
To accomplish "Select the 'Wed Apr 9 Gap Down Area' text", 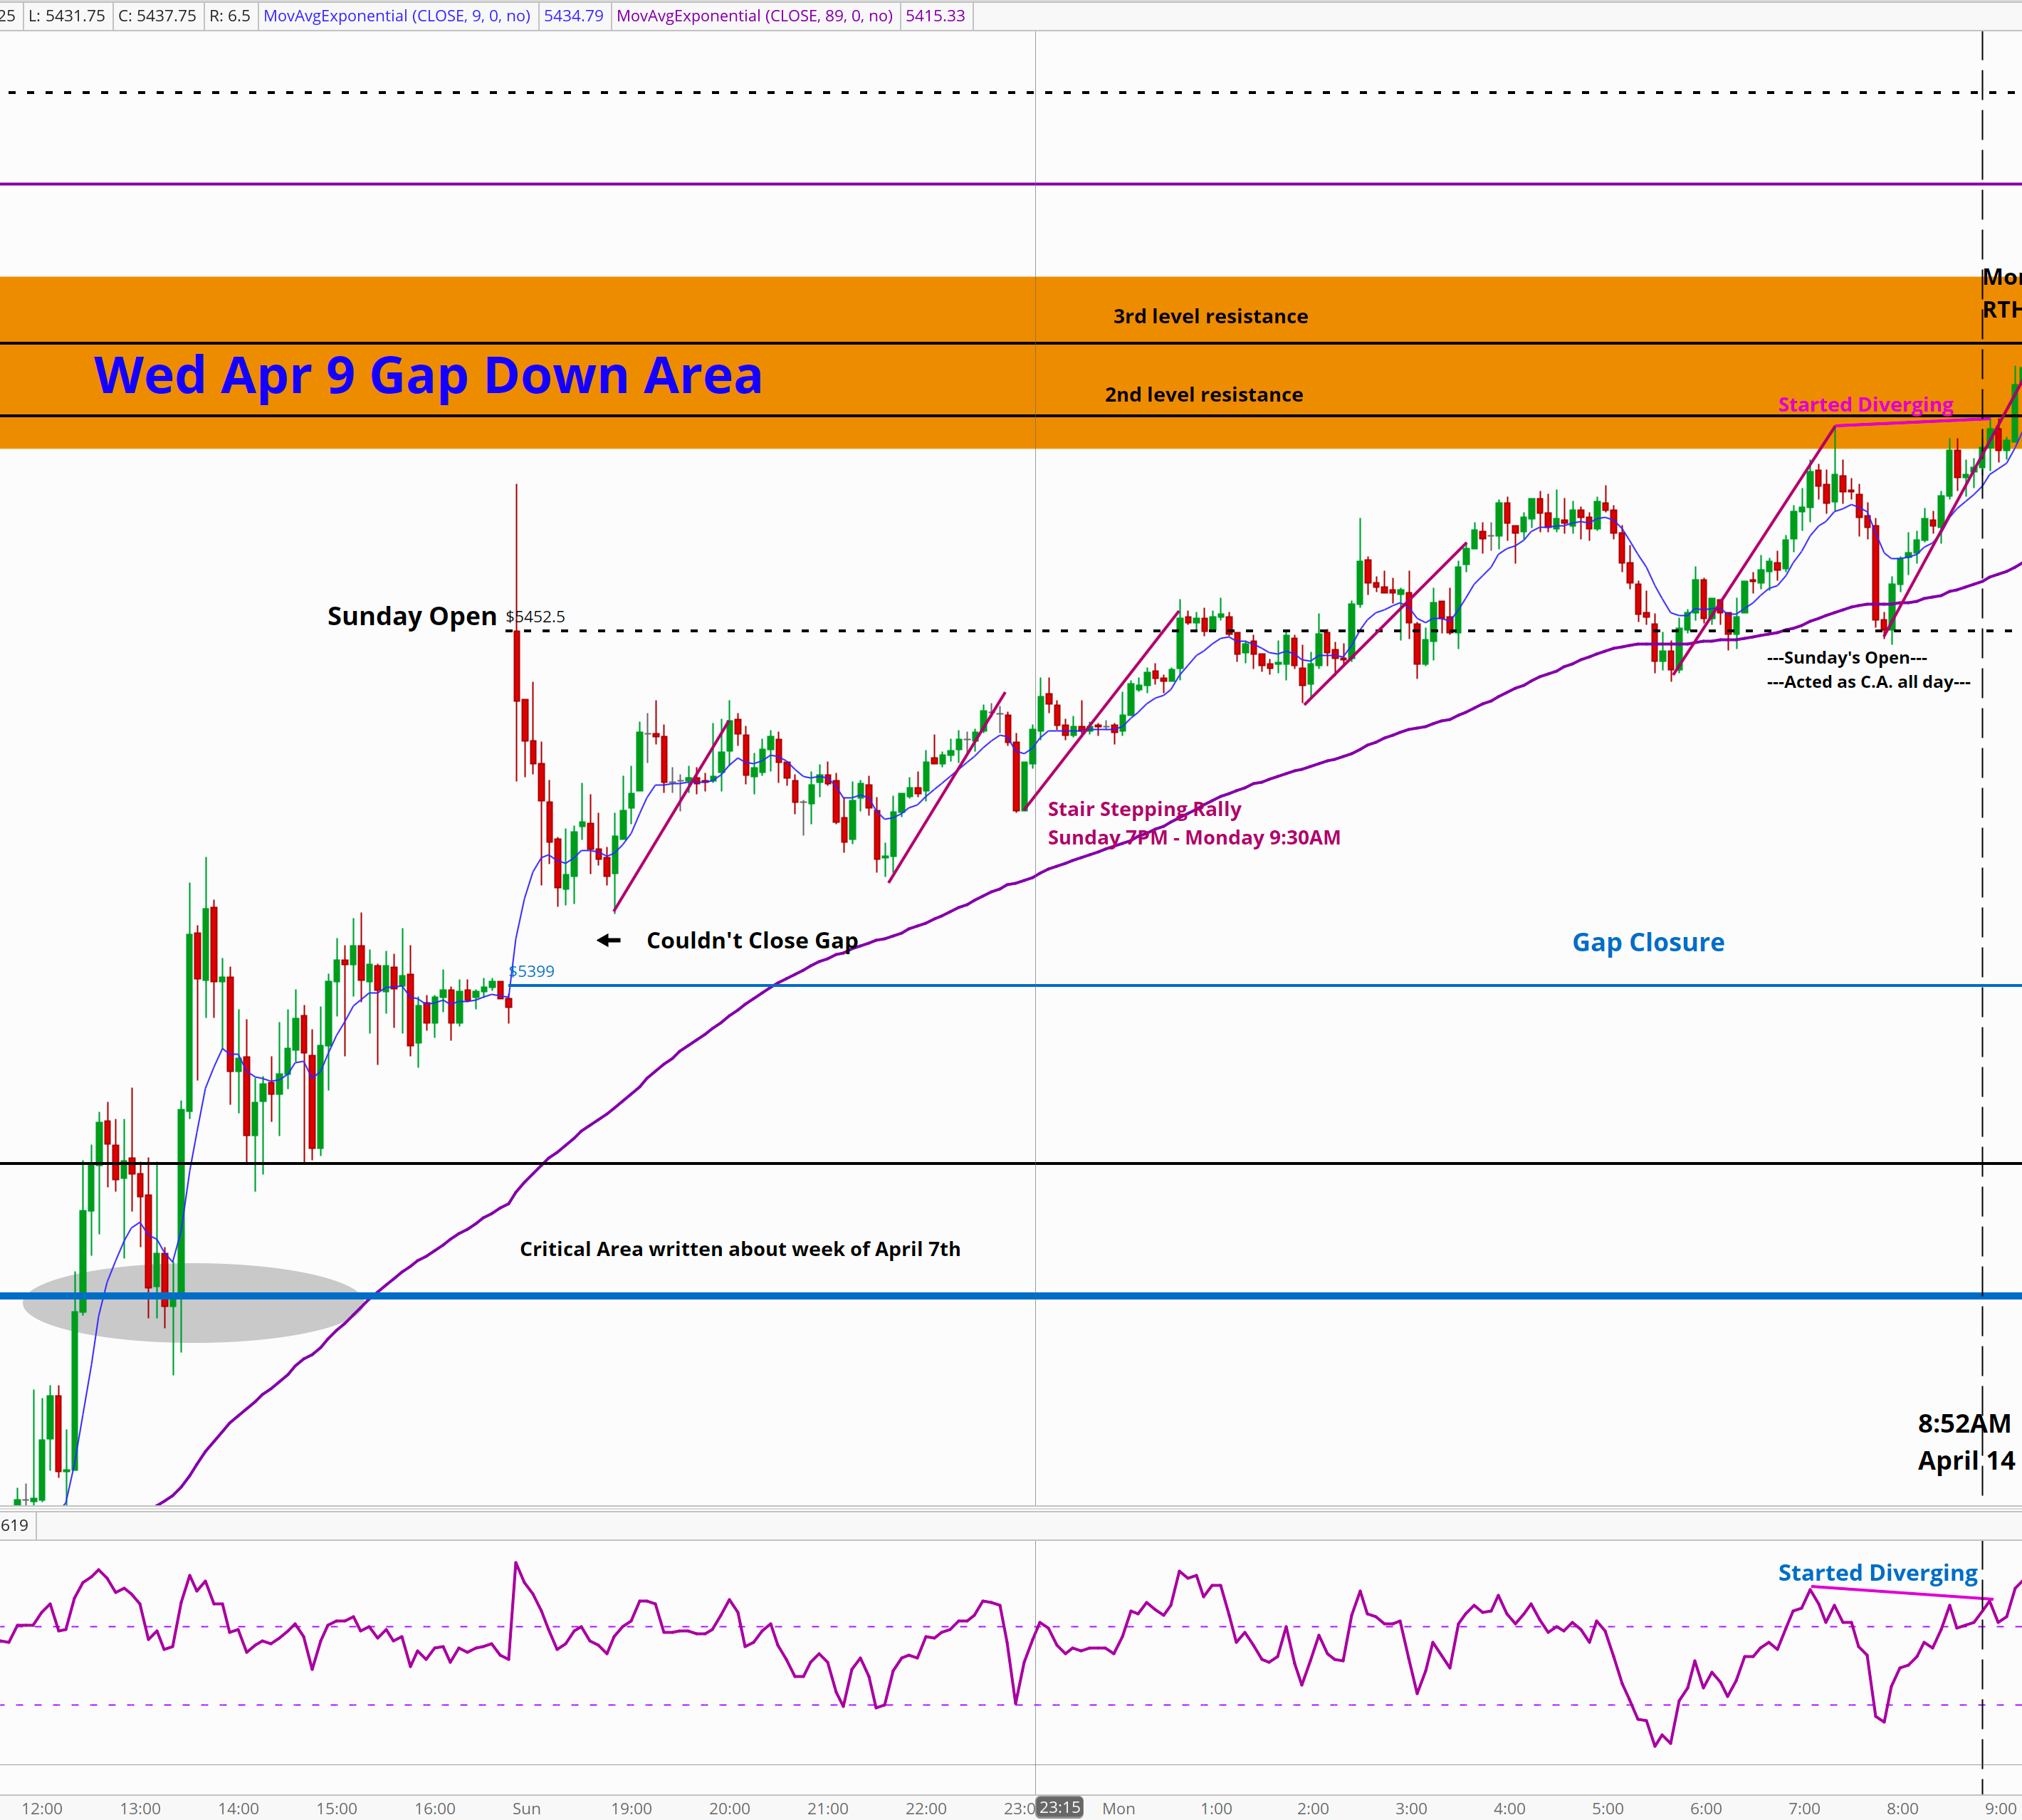I will (428, 375).
